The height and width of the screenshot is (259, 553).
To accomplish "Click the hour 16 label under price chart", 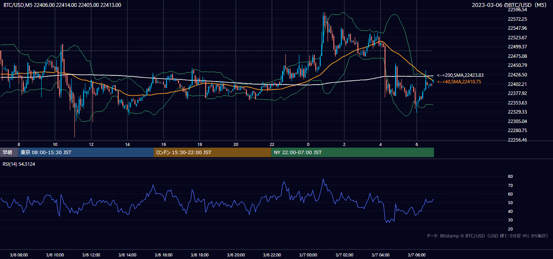I will pyautogui.click(x=163, y=144).
